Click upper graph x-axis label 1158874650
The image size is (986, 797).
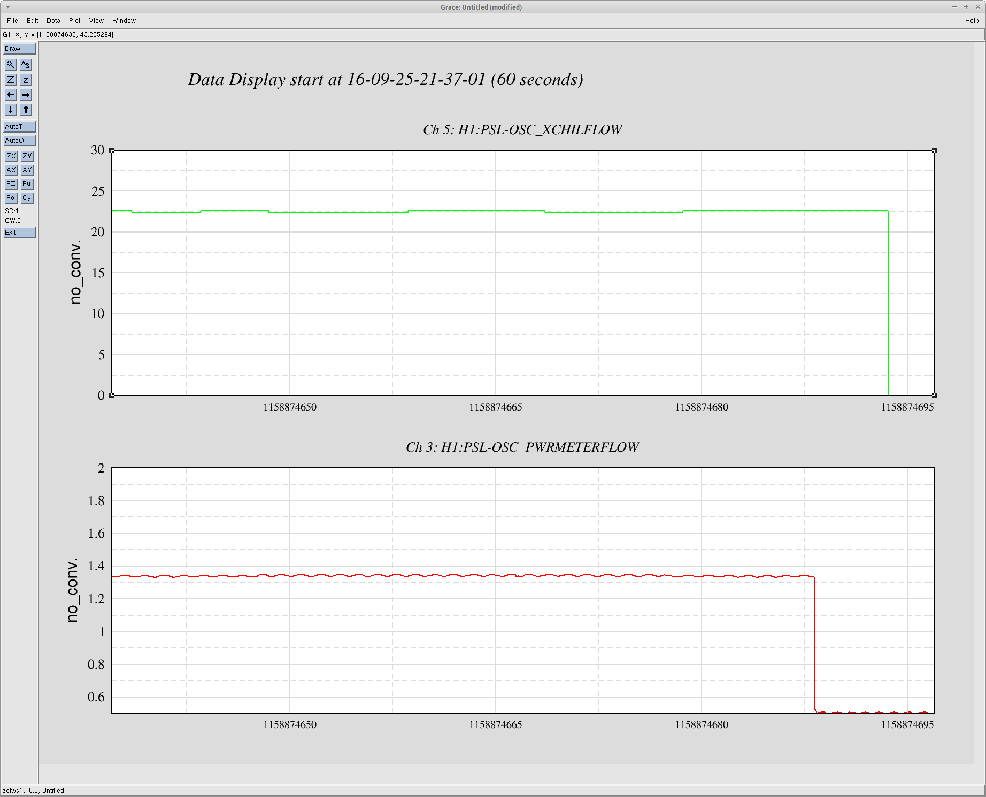pyautogui.click(x=290, y=407)
